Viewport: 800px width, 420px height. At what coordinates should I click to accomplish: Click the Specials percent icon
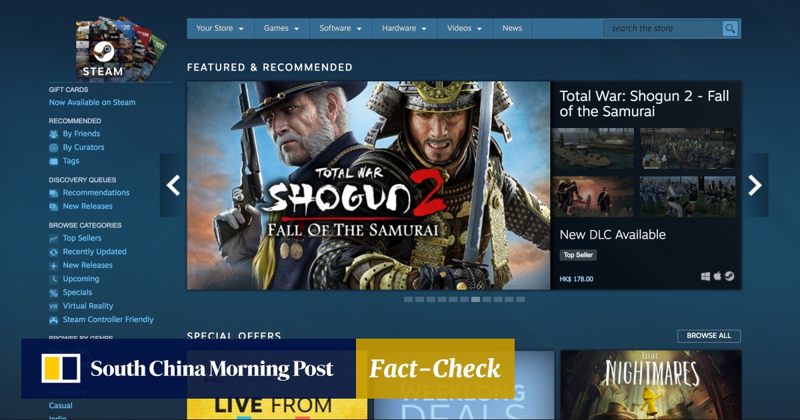(x=54, y=293)
